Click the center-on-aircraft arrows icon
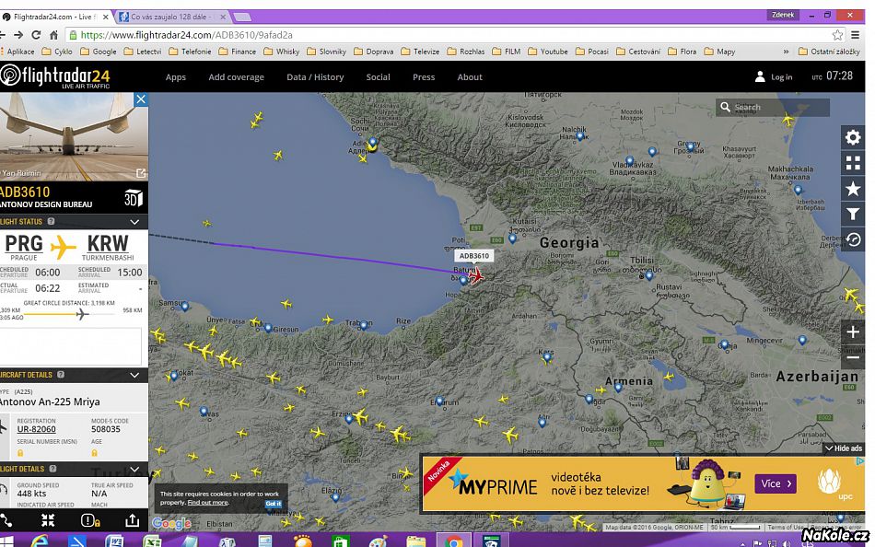The width and height of the screenshot is (875, 547). pos(48,520)
